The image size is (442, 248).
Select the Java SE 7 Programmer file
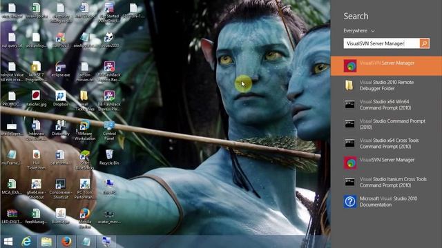[36, 72]
